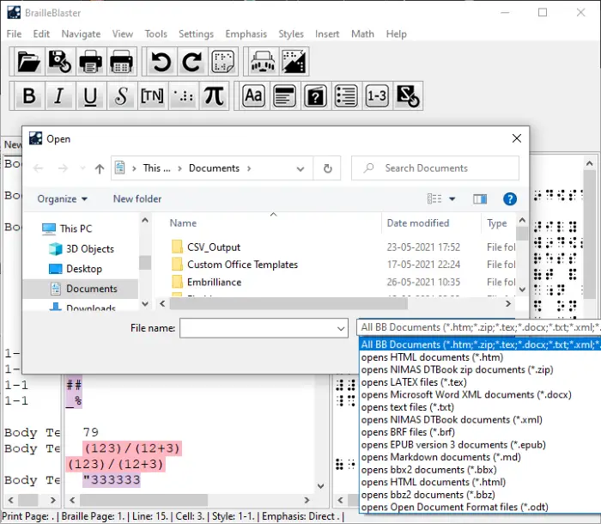
Task: Apply Underline emphasis
Action: click(90, 96)
